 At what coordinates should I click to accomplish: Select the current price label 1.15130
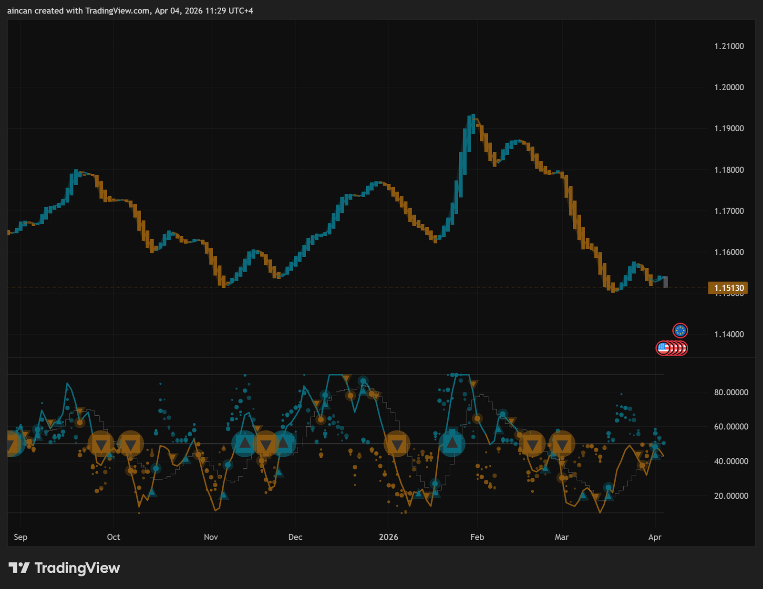point(728,288)
